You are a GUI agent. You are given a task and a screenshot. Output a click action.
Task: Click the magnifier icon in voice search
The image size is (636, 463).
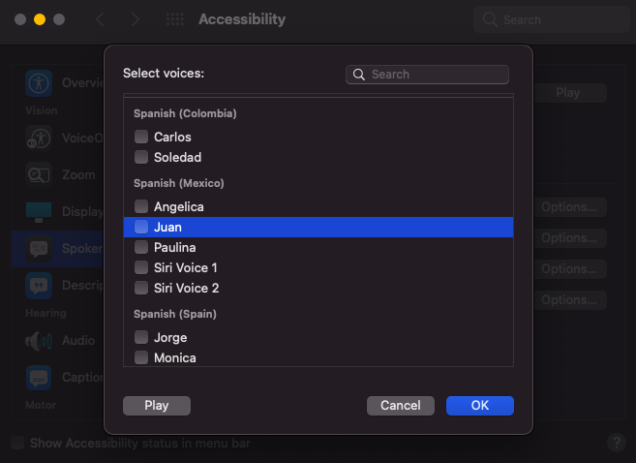359,75
